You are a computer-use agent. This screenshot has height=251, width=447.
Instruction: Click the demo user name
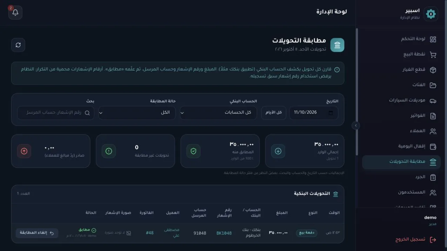pyautogui.click(x=430, y=218)
